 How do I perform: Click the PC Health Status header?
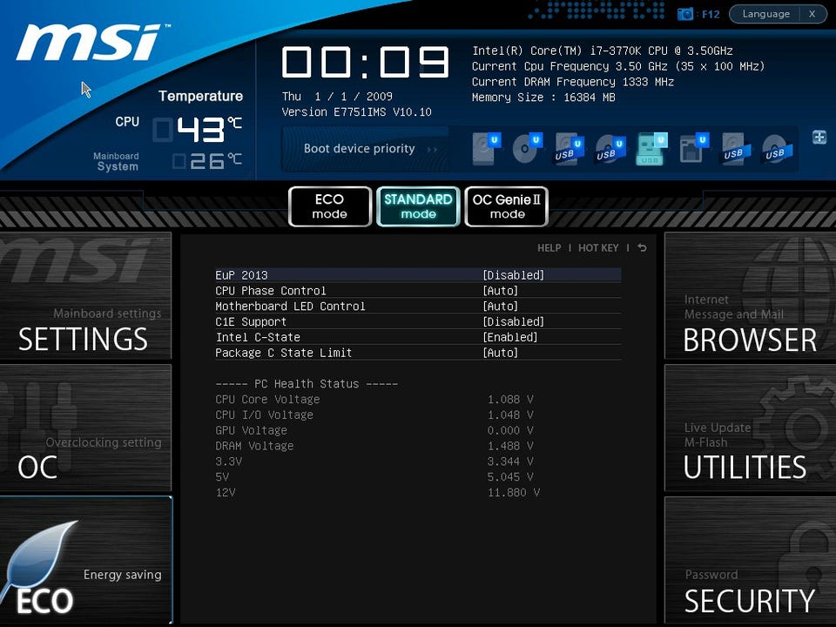(x=307, y=384)
